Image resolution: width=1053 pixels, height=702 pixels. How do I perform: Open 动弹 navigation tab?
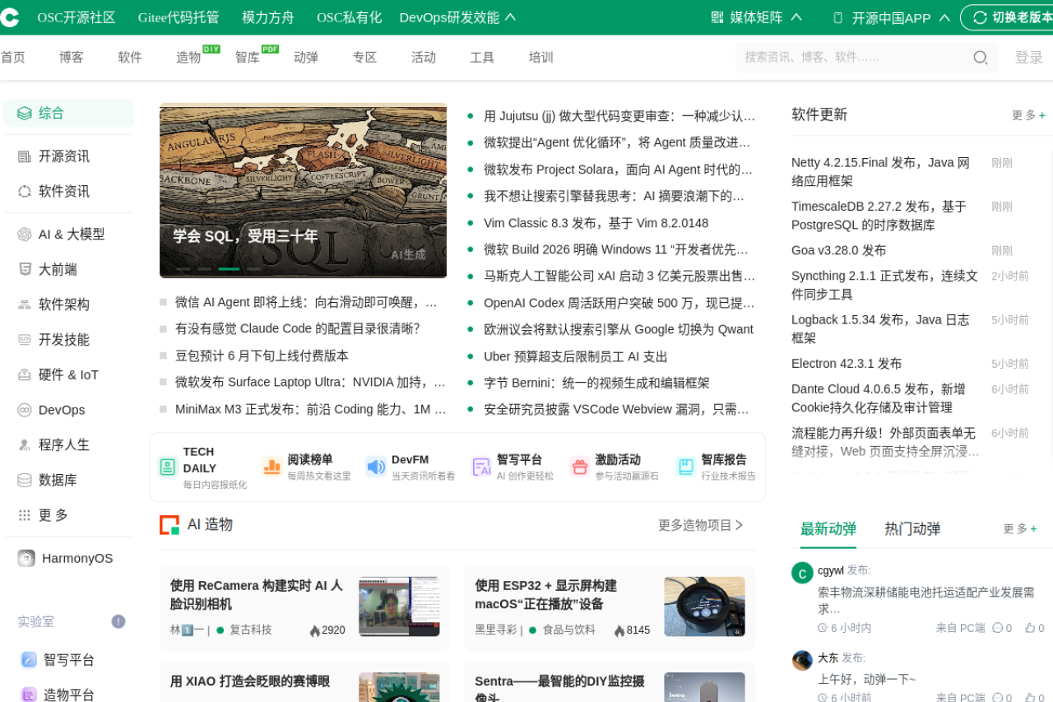(x=306, y=57)
